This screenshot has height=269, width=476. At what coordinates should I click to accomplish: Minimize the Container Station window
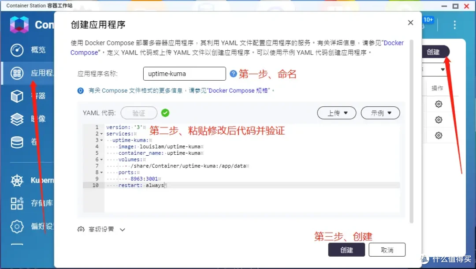[444, 6]
